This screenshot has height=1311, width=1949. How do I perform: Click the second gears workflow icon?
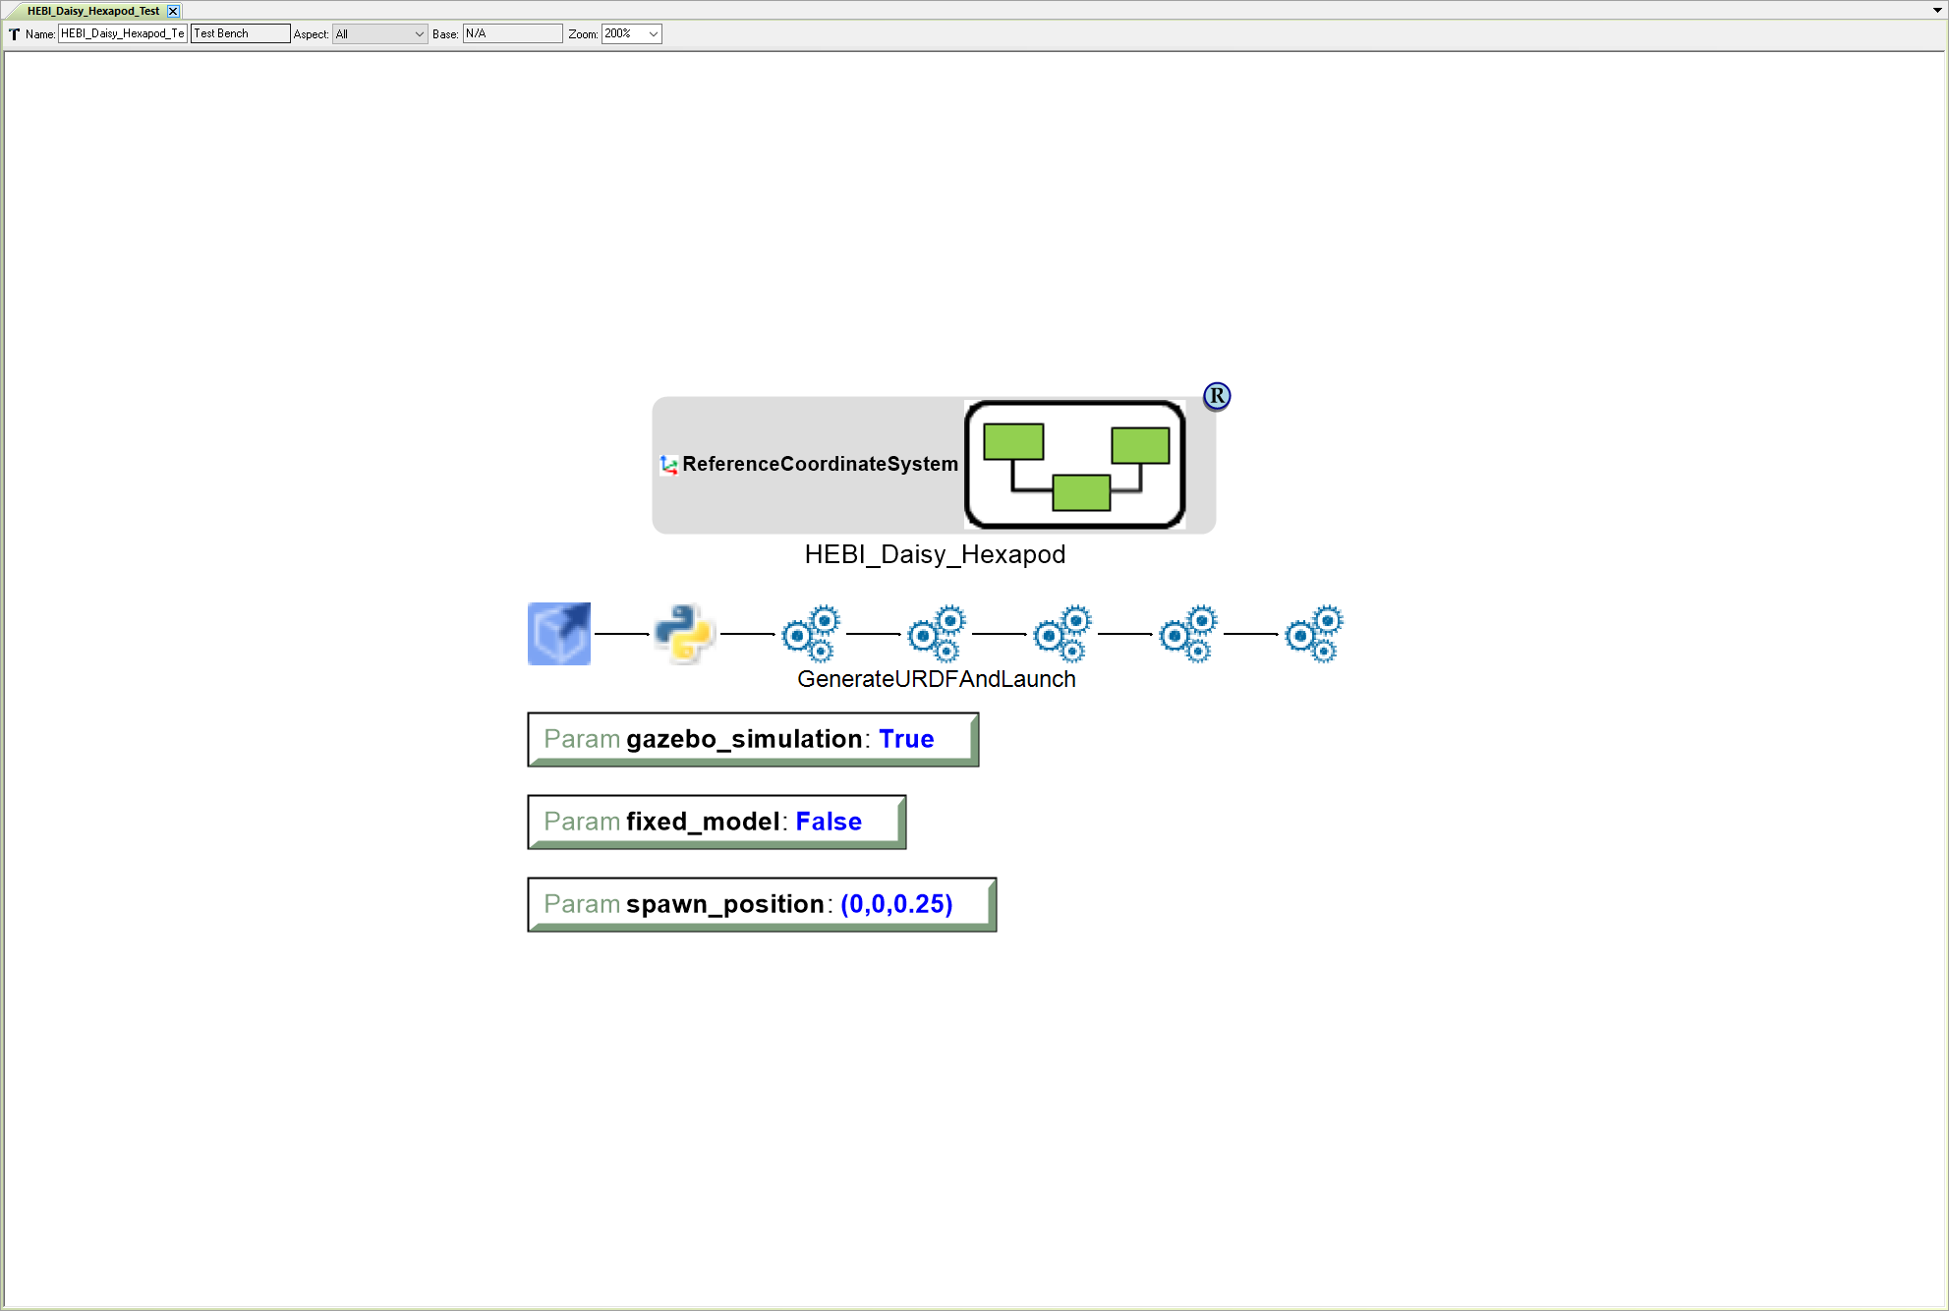(936, 634)
